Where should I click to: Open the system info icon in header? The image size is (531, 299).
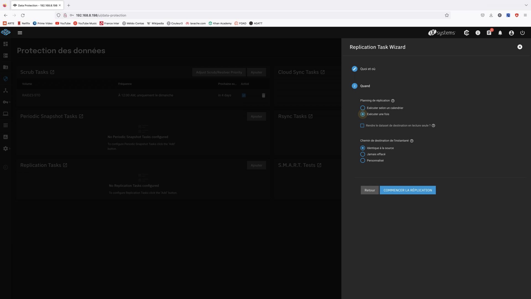pyautogui.click(x=478, y=33)
